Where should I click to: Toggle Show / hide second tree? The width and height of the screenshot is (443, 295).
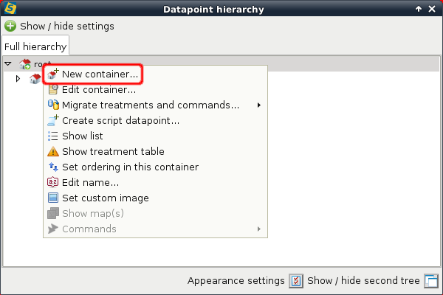(431, 281)
